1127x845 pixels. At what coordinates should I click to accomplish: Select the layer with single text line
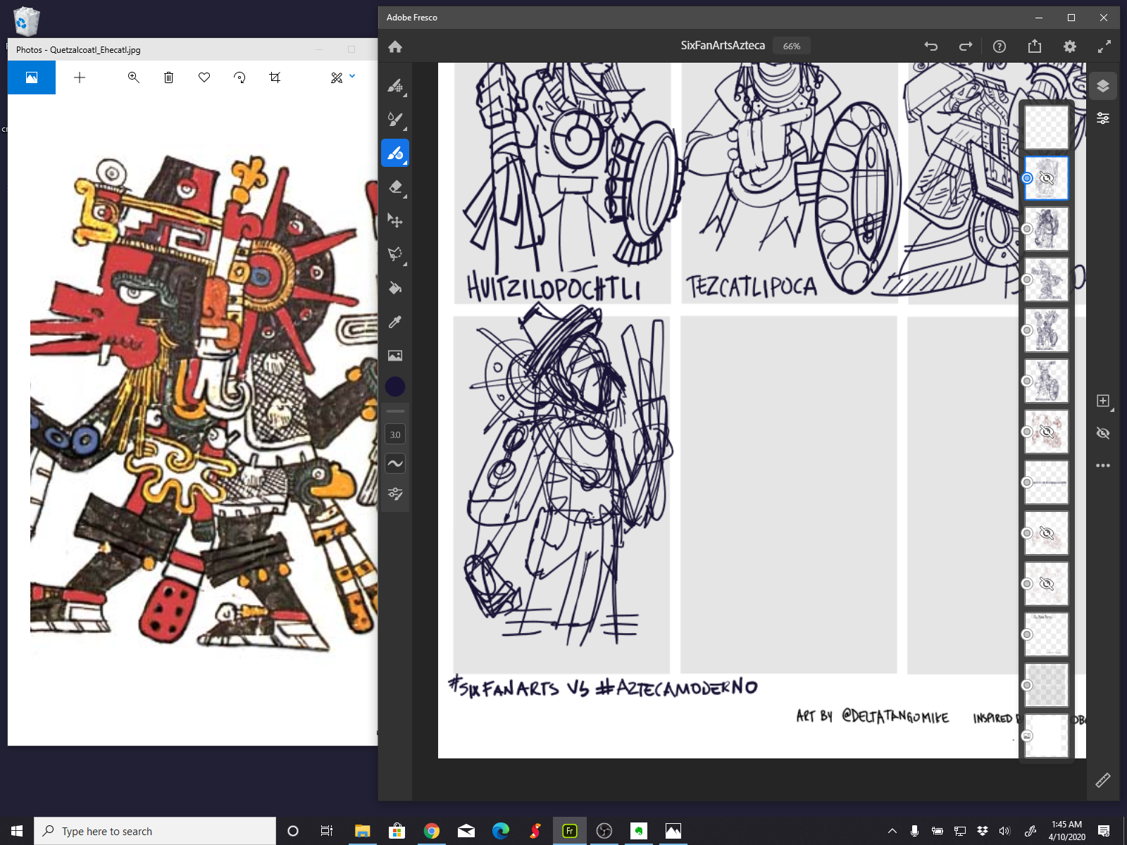click(1046, 482)
